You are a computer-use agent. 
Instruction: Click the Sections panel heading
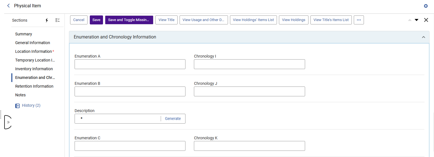tap(20, 20)
